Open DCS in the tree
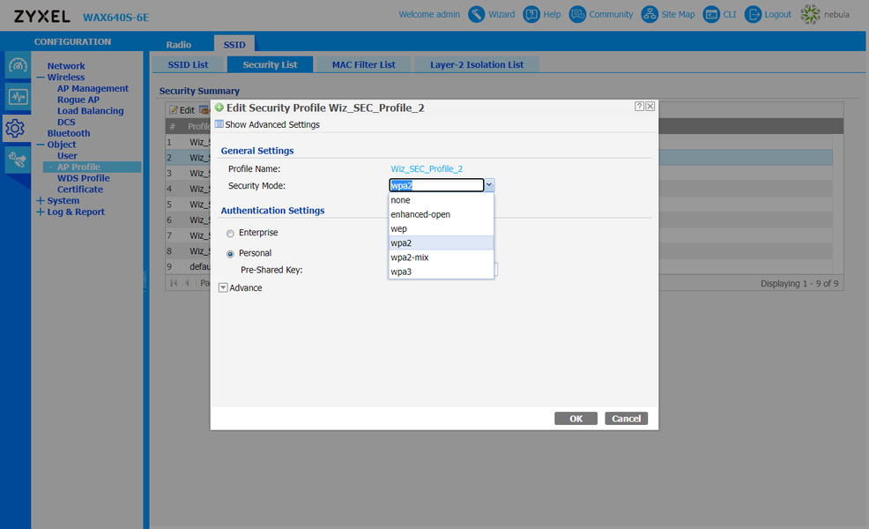Viewport: 869px width, 529px height. tap(66, 122)
